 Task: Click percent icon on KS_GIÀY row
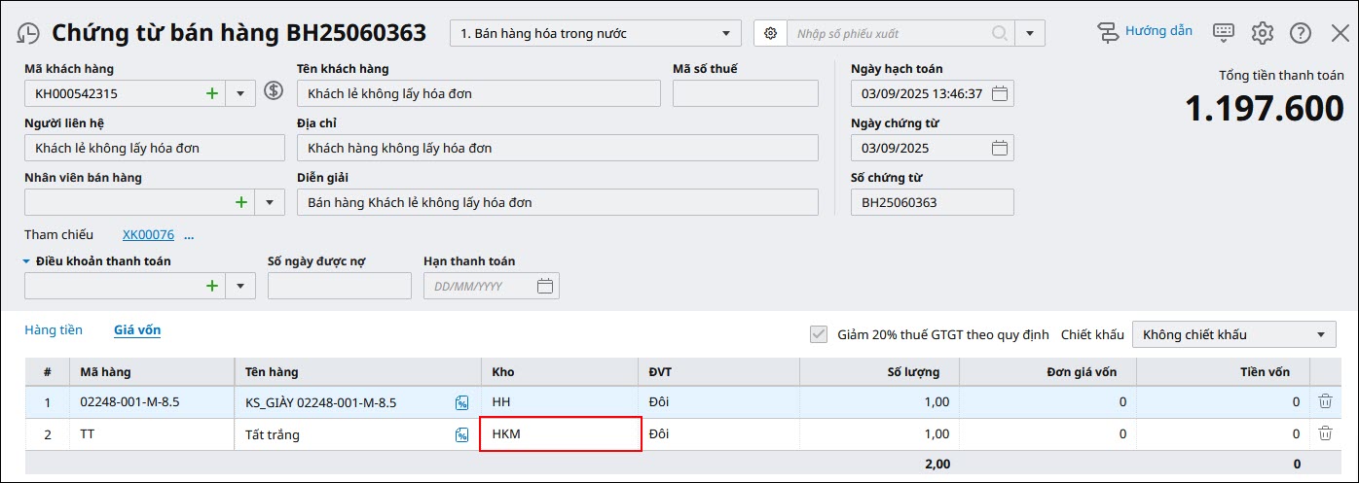point(462,402)
